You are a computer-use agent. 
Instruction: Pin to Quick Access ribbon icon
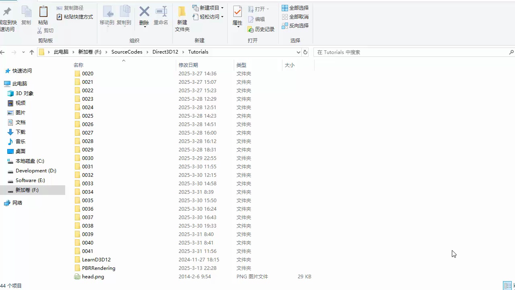[7, 18]
